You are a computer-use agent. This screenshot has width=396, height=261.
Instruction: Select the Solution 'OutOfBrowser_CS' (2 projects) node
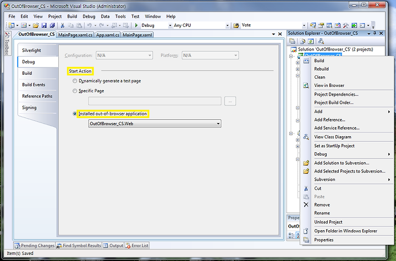click(x=335, y=49)
